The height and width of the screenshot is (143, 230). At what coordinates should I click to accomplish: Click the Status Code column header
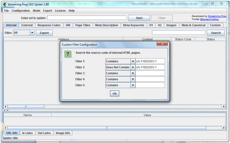(183, 39)
